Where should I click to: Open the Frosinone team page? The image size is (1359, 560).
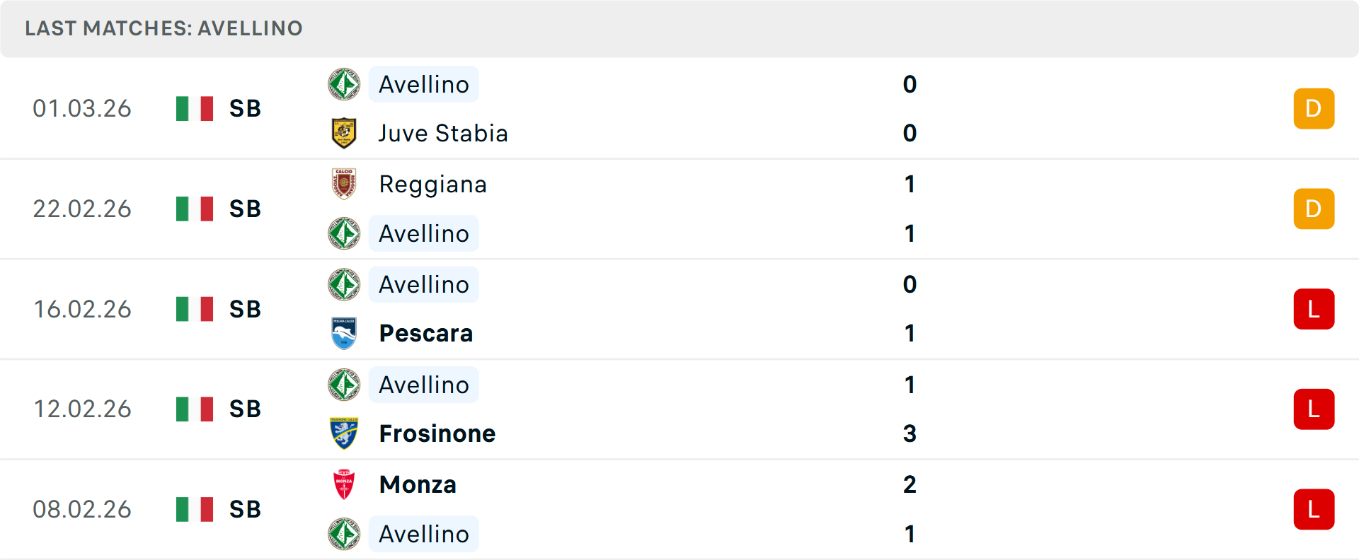437,433
